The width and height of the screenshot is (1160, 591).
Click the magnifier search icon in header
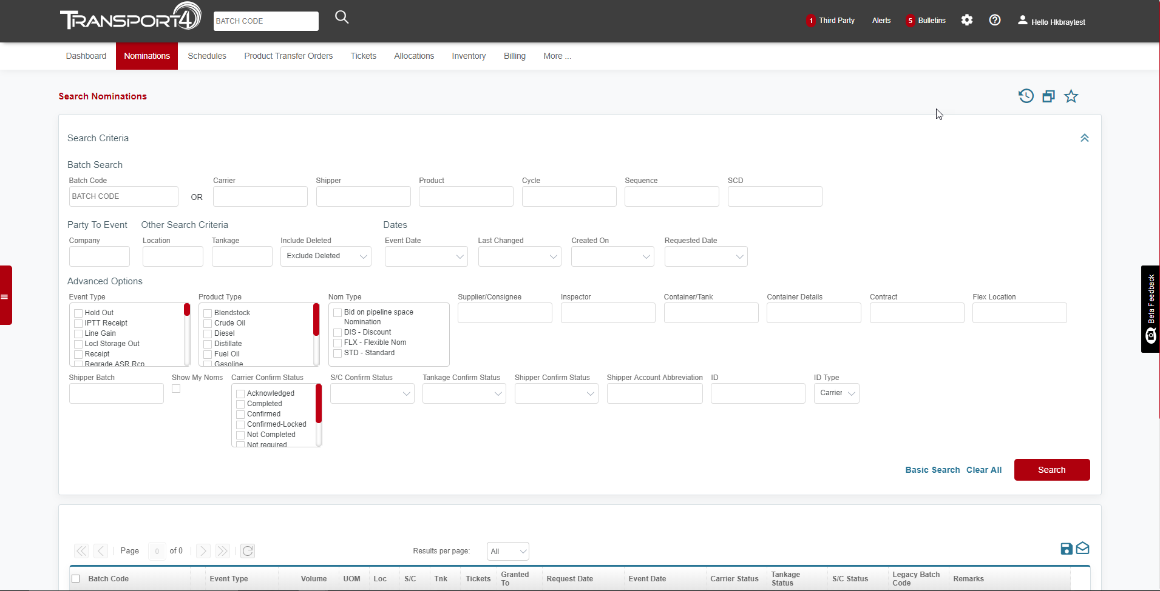click(x=342, y=18)
